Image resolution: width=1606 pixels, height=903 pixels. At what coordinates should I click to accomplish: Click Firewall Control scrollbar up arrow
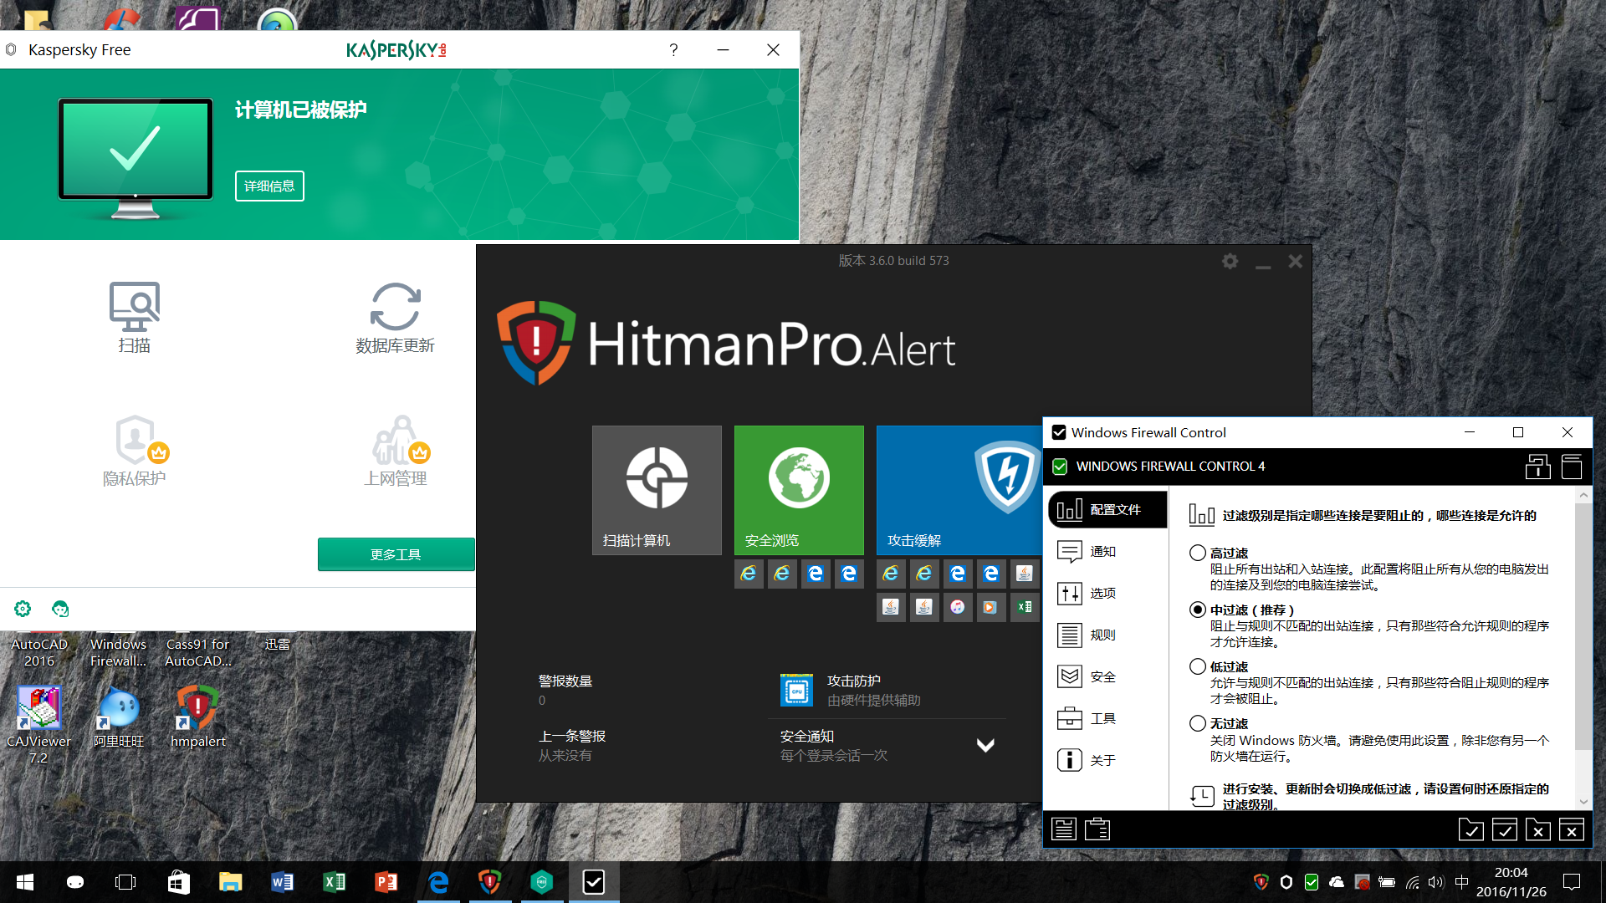pyautogui.click(x=1583, y=495)
